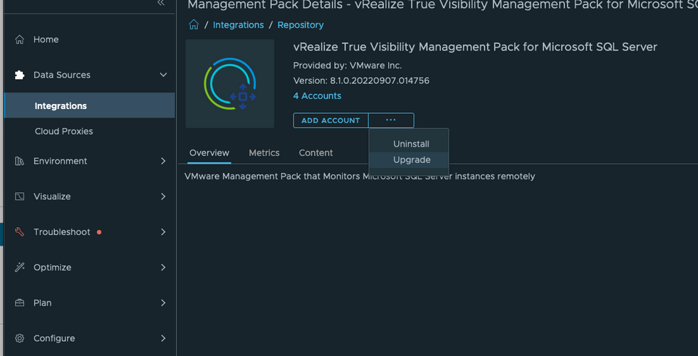Collapse the Data Sources section chevron
Screen dimensions: 698x356
pos(163,75)
